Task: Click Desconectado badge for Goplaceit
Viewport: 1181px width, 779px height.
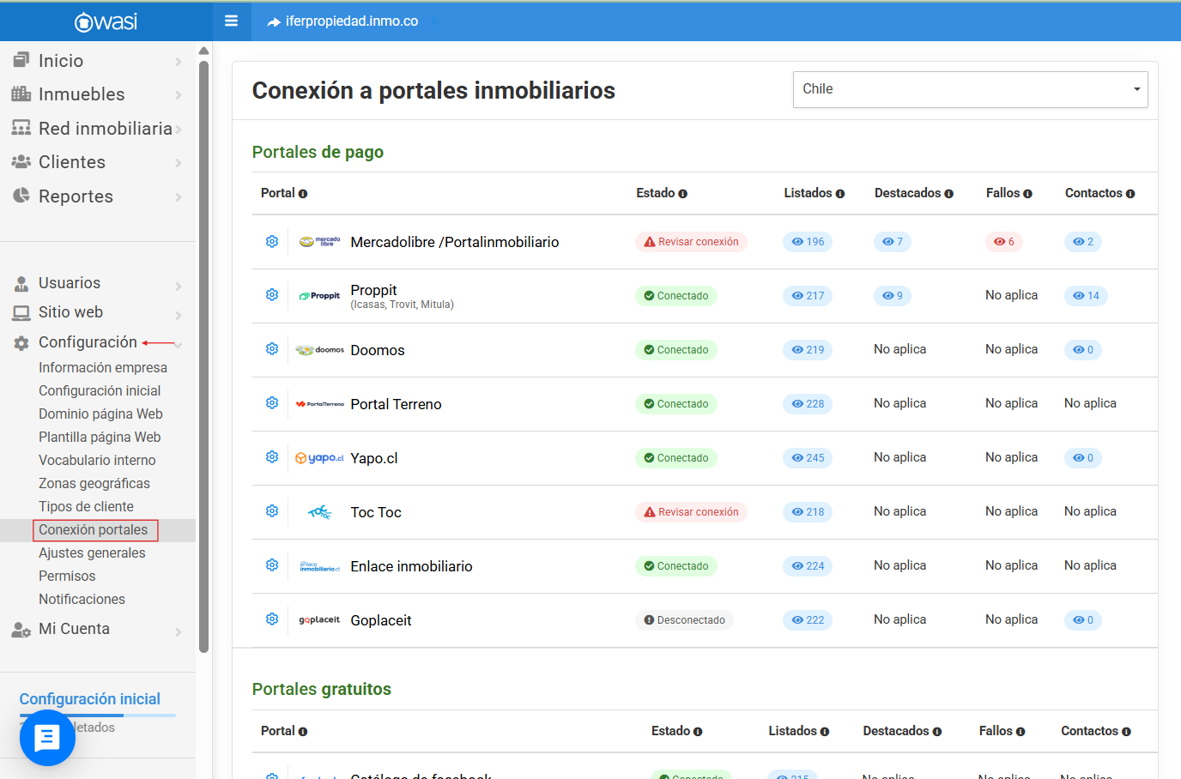Action: [684, 620]
